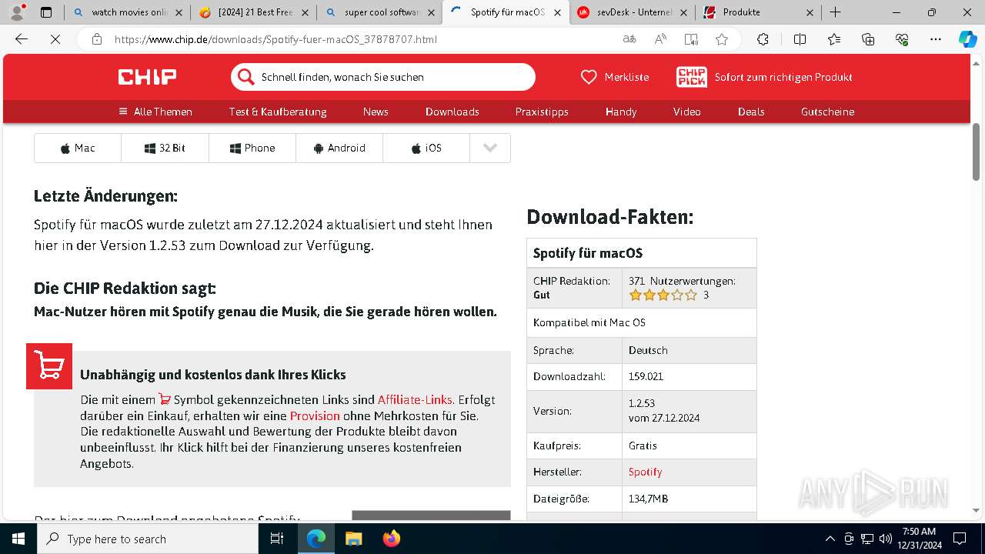
Task: Open the Handy menu item
Action: (621, 112)
